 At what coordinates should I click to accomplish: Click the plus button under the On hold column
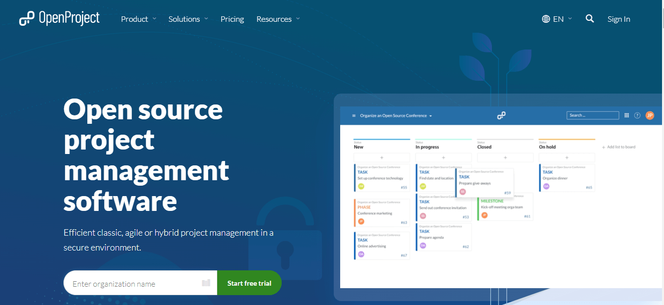point(567,157)
